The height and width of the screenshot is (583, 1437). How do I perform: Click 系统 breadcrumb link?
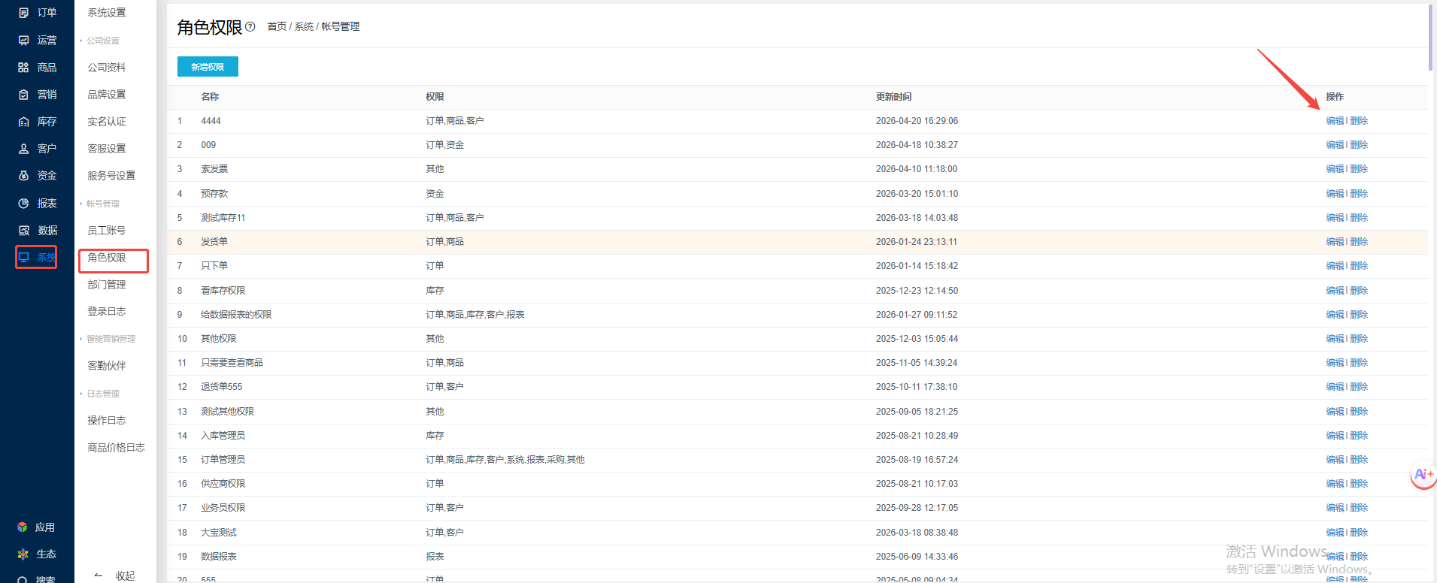(304, 26)
